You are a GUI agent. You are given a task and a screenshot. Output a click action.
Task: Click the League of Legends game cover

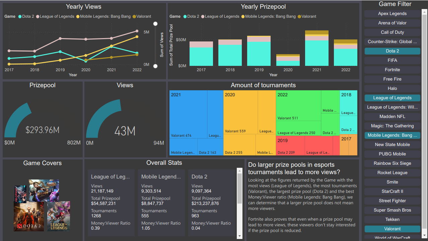pyautogui.click(x=59, y=216)
